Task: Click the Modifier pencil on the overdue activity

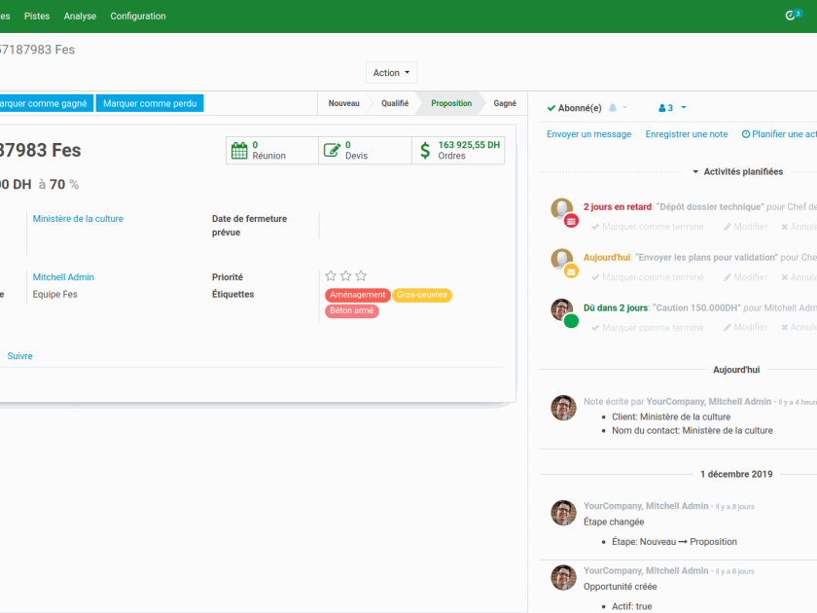Action: click(745, 226)
